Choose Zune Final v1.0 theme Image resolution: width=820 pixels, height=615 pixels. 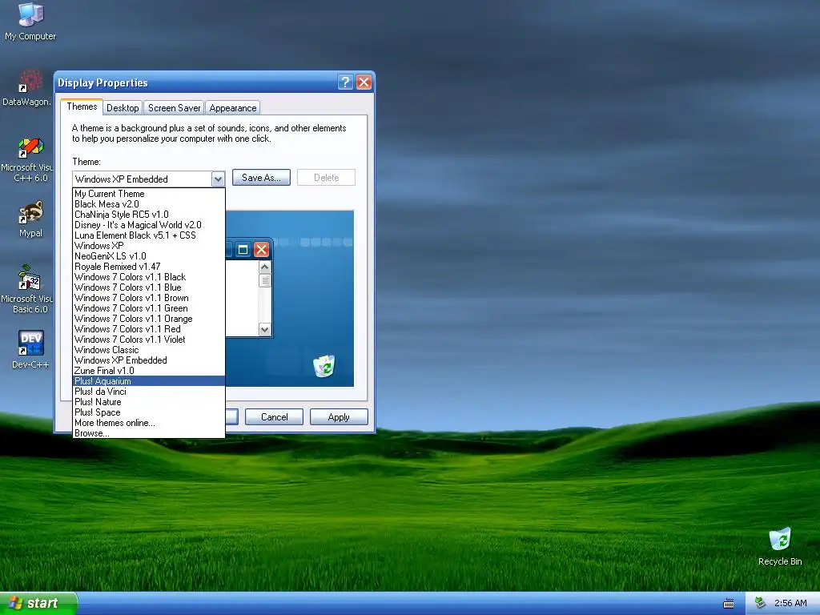(x=148, y=371)
